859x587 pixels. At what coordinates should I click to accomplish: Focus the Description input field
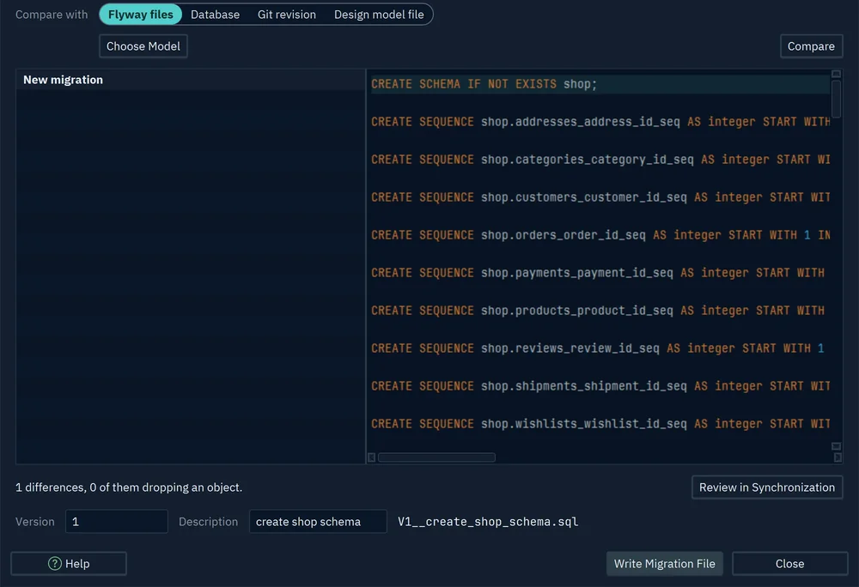(318, 522)
